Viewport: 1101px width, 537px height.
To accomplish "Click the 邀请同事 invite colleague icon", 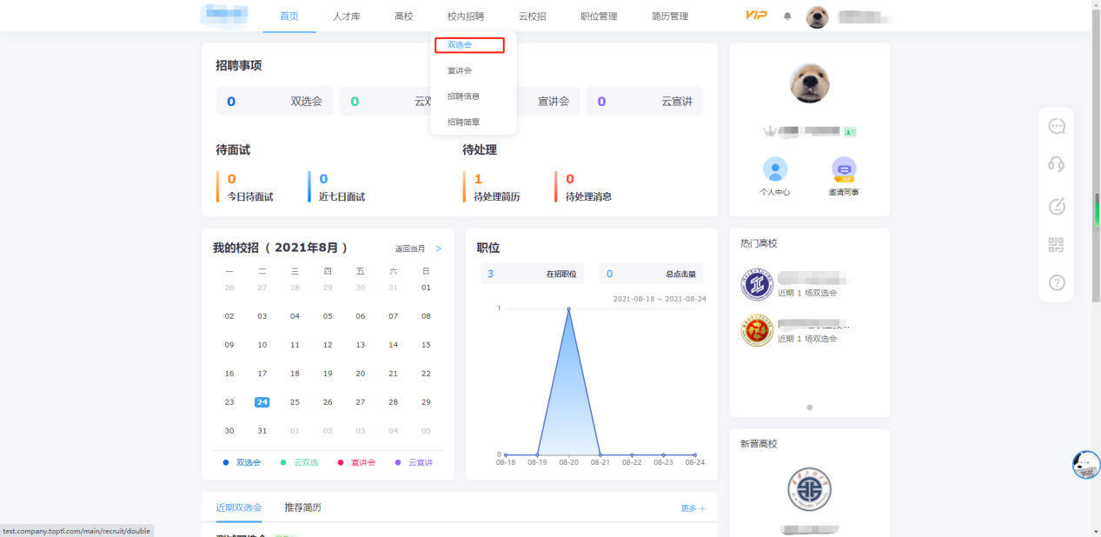I will tap(843, 169).
